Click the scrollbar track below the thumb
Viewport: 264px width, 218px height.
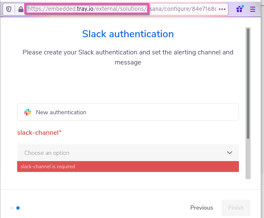[248, 159]
